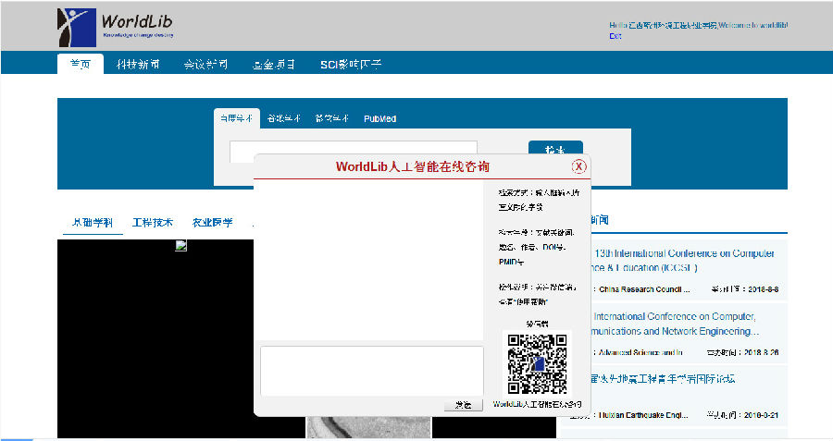
Task: Select the first search-source tab left of PubMed group
Action: (236, 118)
